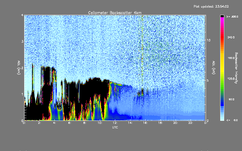Click the "240.0" colorbar value
This screenshot has height=151, width=242.
coord(231,37)
